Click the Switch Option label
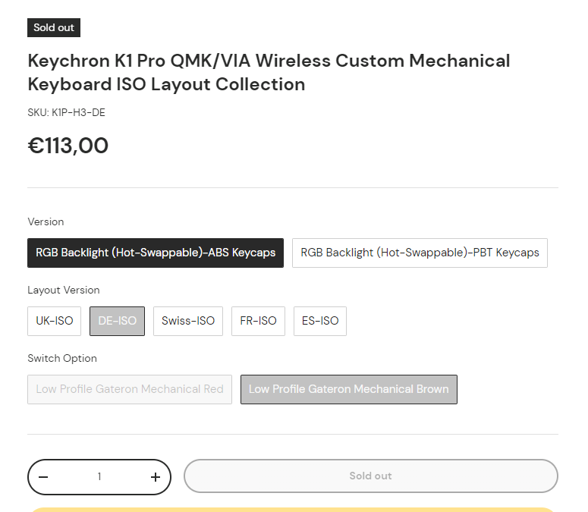The width and height of the screenshot is (588, 512). coord(62,358)
